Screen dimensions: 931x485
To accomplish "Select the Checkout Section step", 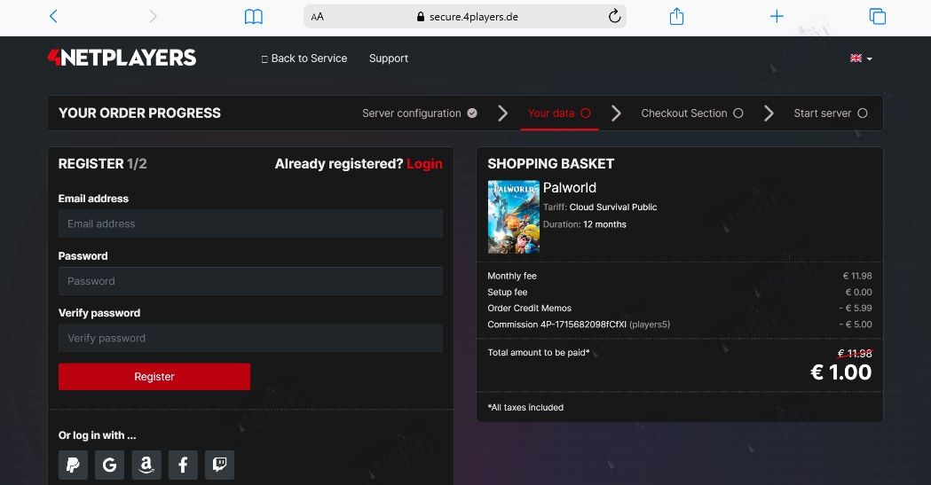I will click(691, 113).
